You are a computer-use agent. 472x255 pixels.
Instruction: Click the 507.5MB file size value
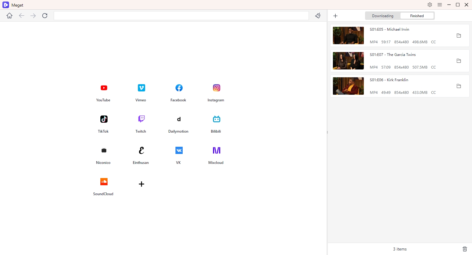click(420, 67)
